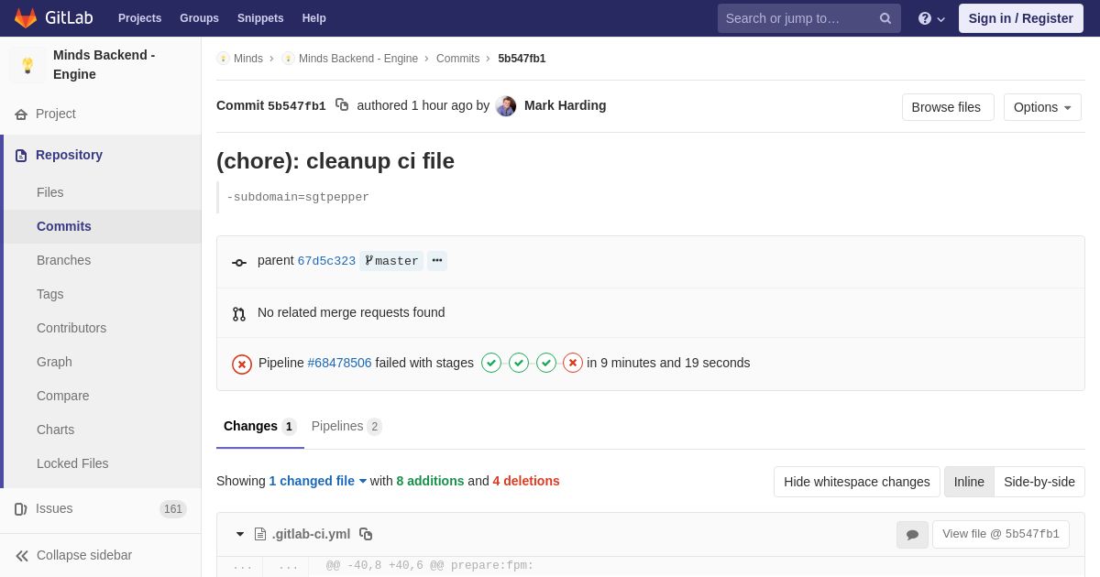The width and height of the screenshot is (1100, 577).
Task: Open View file @ 5b547fb1
Action: tap(1001, 535)
